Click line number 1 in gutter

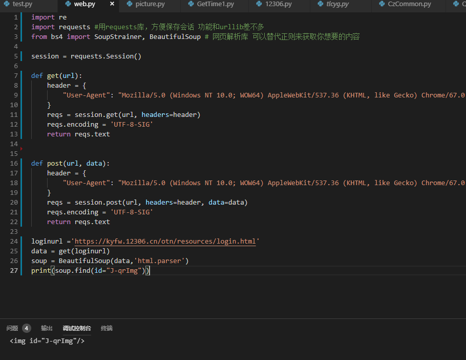(16, 17)
